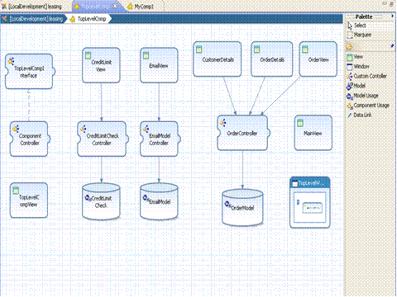Click view icon on TopLevelCompView node

click(x=16, y=191)
